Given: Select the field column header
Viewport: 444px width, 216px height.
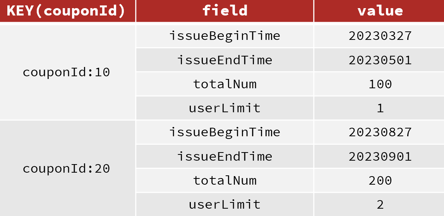Looking at the screenshot, I should tap(225, 11).
